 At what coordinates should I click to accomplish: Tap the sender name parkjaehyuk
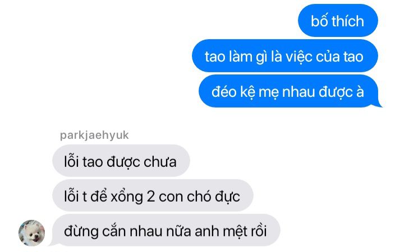(94, 136)
